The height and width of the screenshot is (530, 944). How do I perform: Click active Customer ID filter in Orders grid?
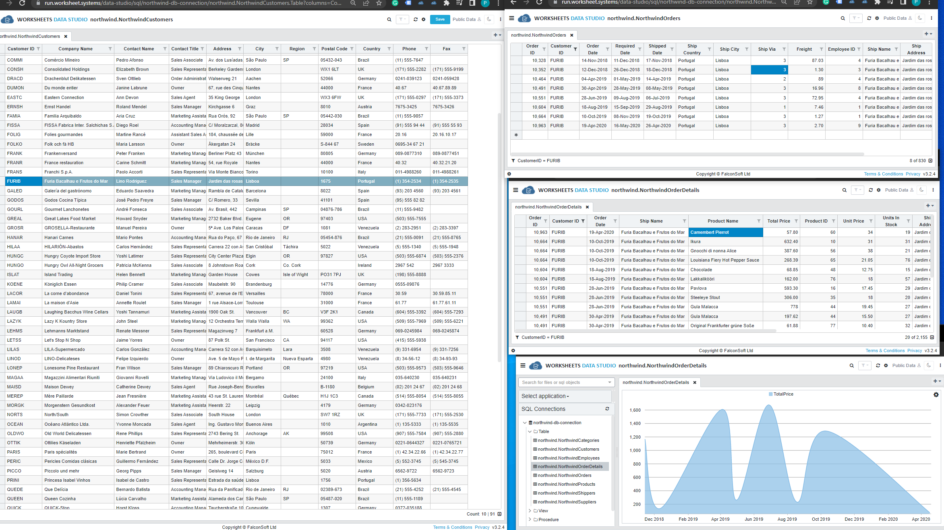[x=575, y=49]
